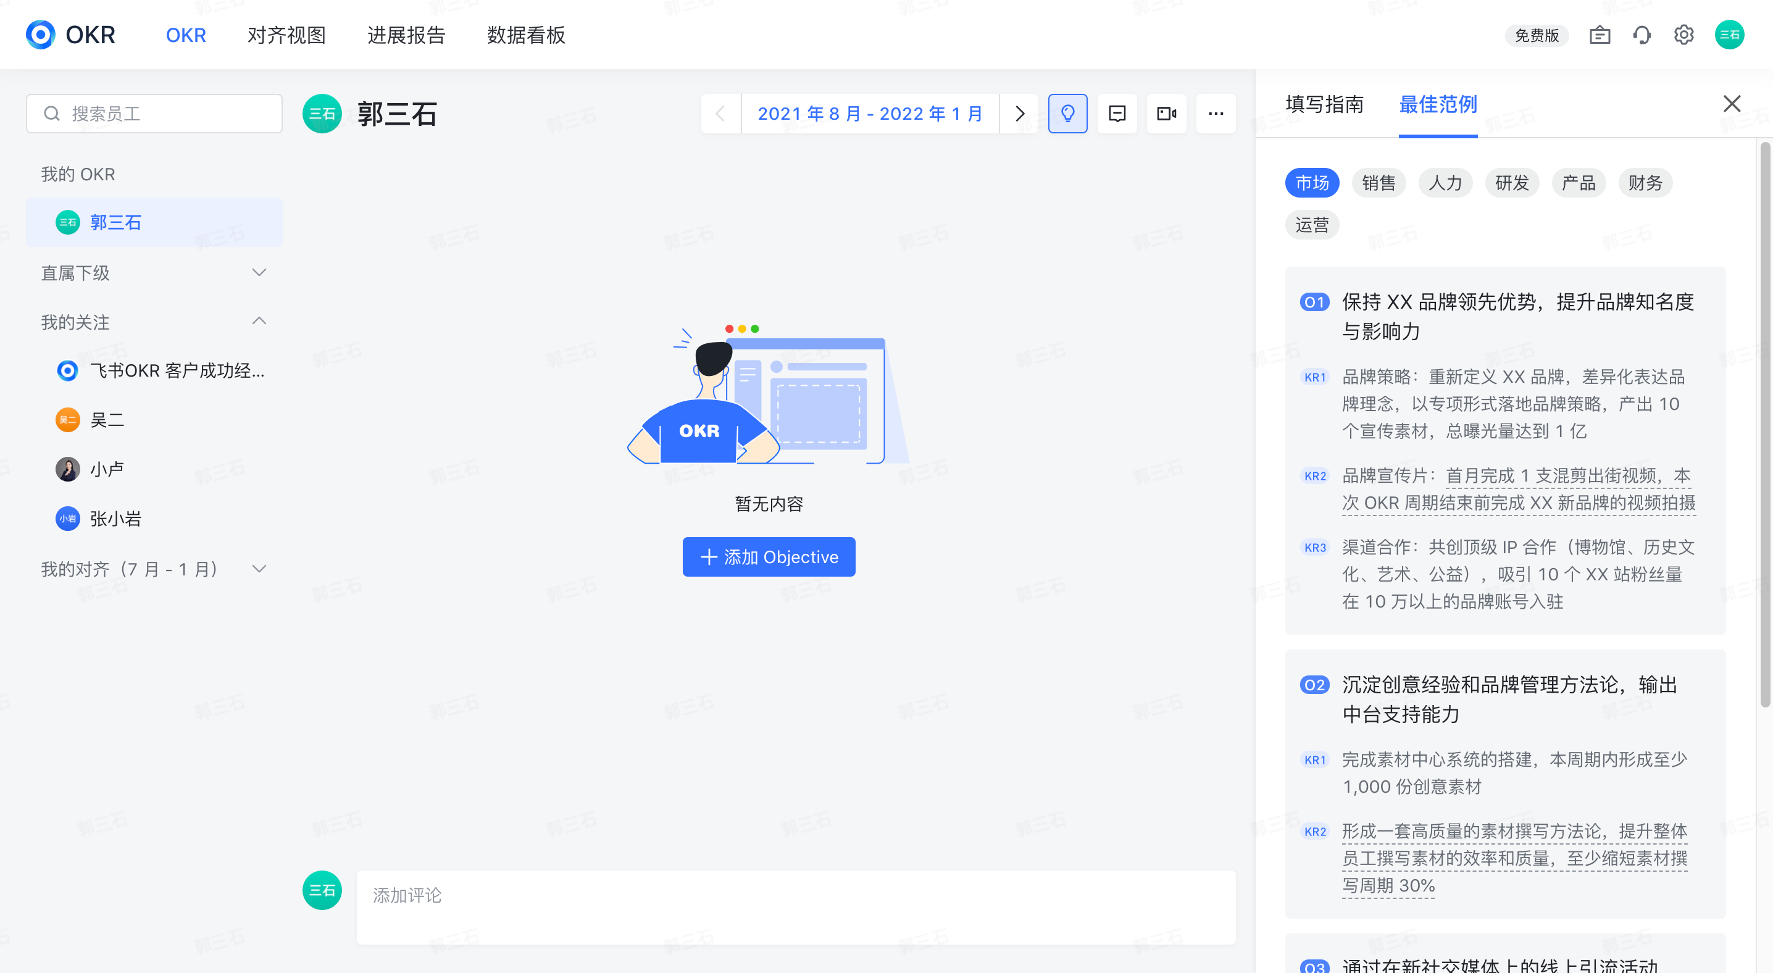The width and height of the screenshot is (1773, 973).
Task: Expand 我的对齐 (7月-1月) section
Action: pyautogui.click(x=259, y=569)
